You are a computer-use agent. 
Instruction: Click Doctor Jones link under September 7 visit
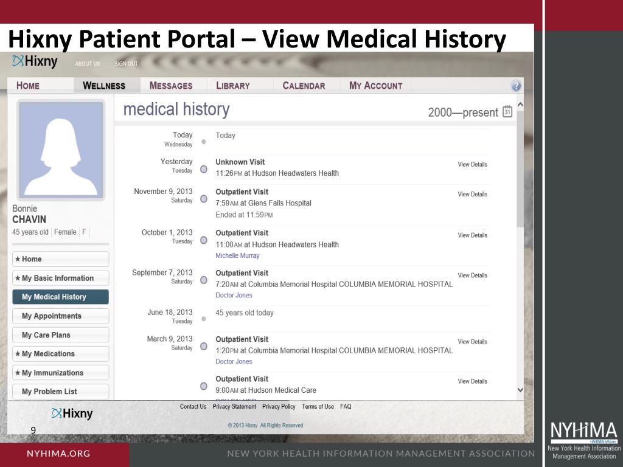pyautogui.click(x=234, y=295)
